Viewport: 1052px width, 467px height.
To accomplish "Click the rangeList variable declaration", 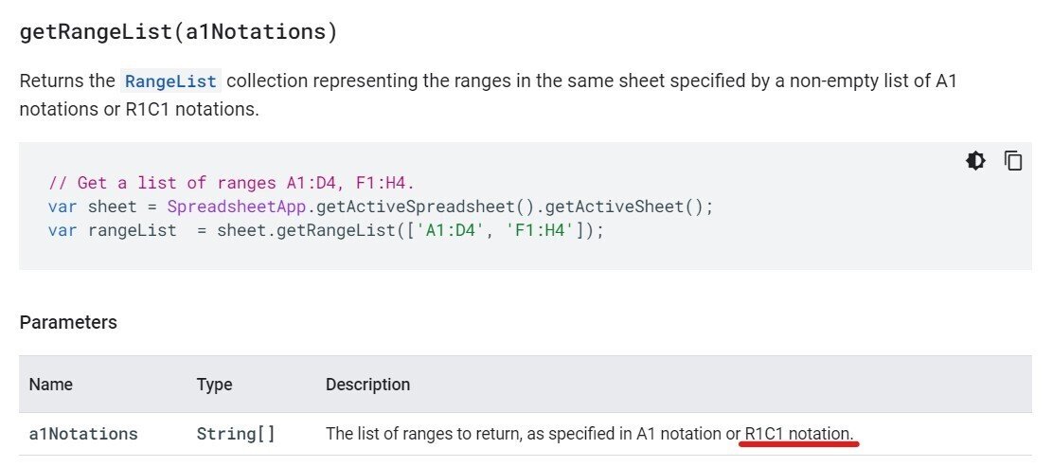I will click(x=112, y=231).
